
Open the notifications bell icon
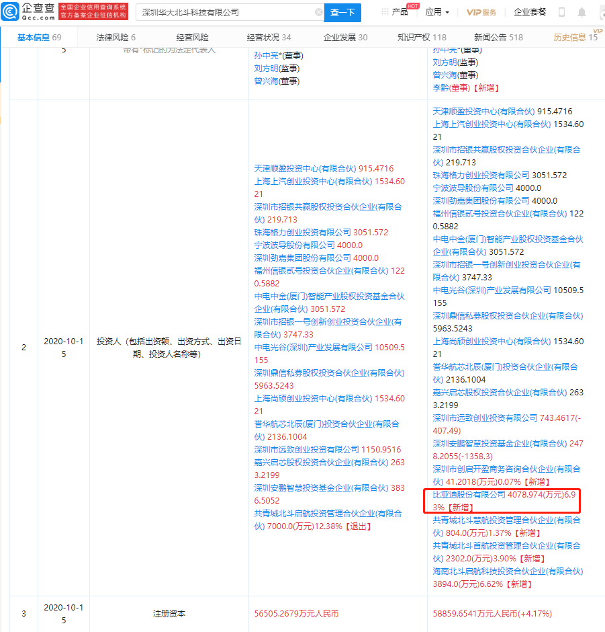tap(581, 12)
